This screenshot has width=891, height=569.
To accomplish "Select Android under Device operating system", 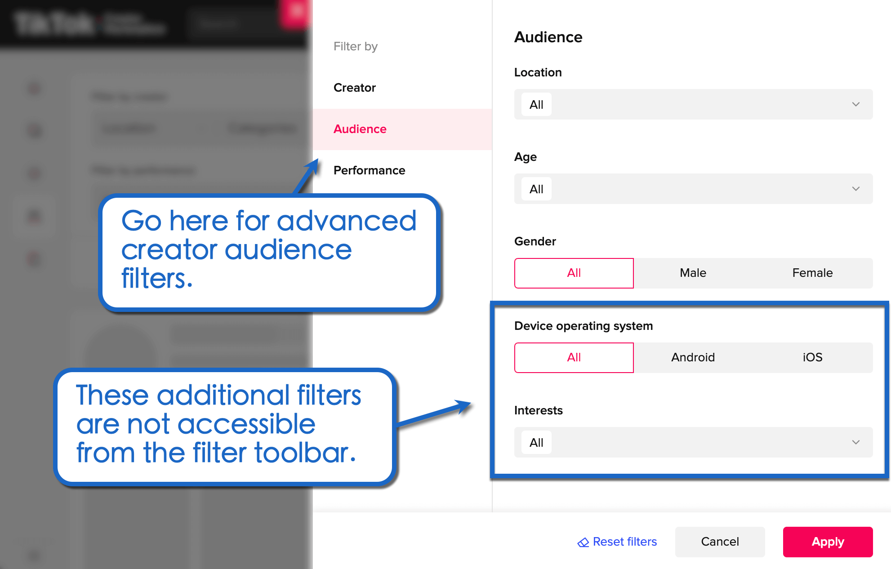I will pos(693,357).
